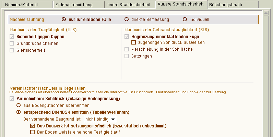Check 'zugehörigen Sohldruck ausweisen'
273x137 pixels.
point(134,42)
